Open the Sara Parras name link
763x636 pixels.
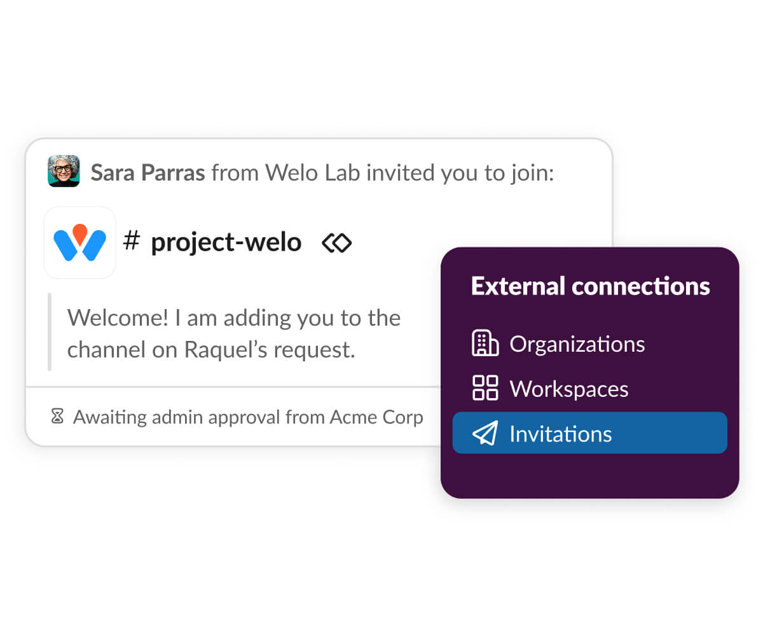(148, 172)
